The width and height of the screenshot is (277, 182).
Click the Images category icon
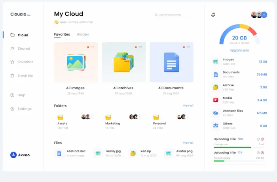pyautogui.click(x=216, y=62)
